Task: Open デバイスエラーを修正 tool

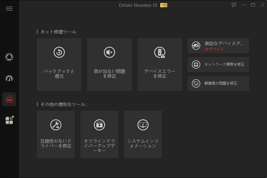Action: pyautogui.click(x=160, y=65)
